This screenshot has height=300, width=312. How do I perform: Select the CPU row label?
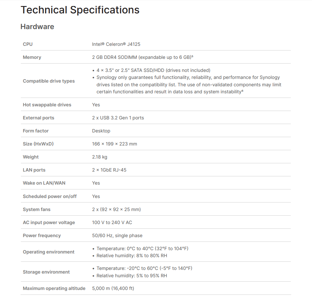tap(28, 44)
